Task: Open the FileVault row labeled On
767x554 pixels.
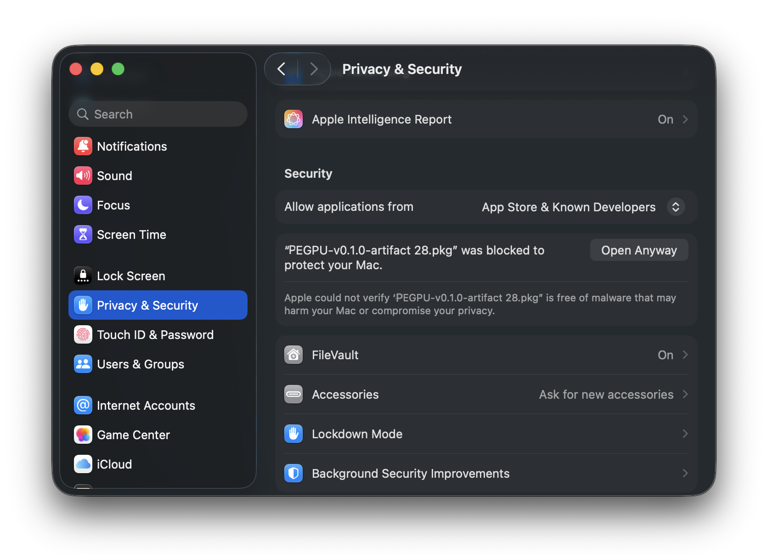Action: [486, 355]
